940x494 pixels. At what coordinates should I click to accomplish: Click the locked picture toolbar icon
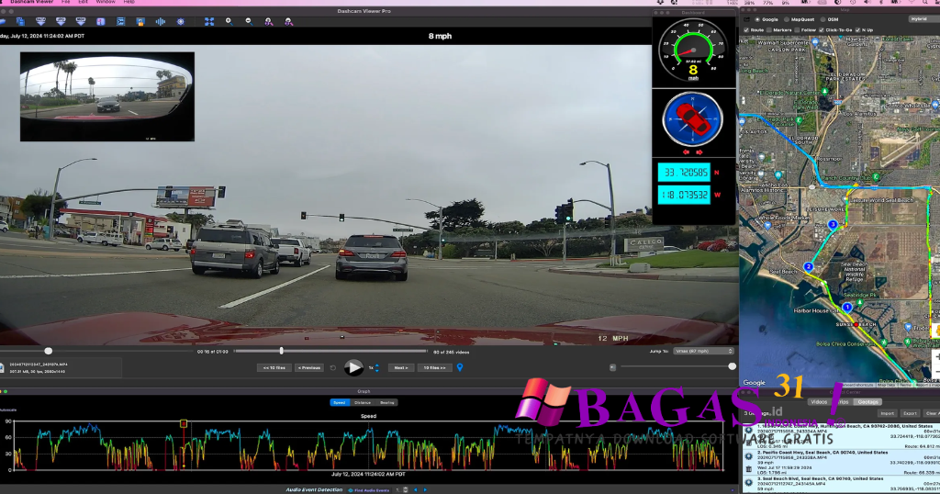pyautogui.click(x=140, y=21)
